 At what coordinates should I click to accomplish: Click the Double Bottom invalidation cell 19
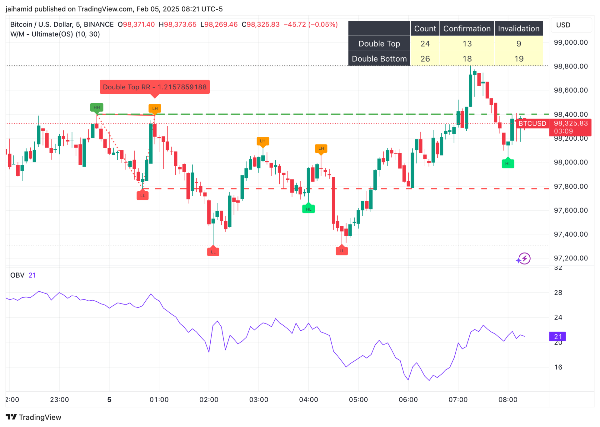[x=519, y=58]
